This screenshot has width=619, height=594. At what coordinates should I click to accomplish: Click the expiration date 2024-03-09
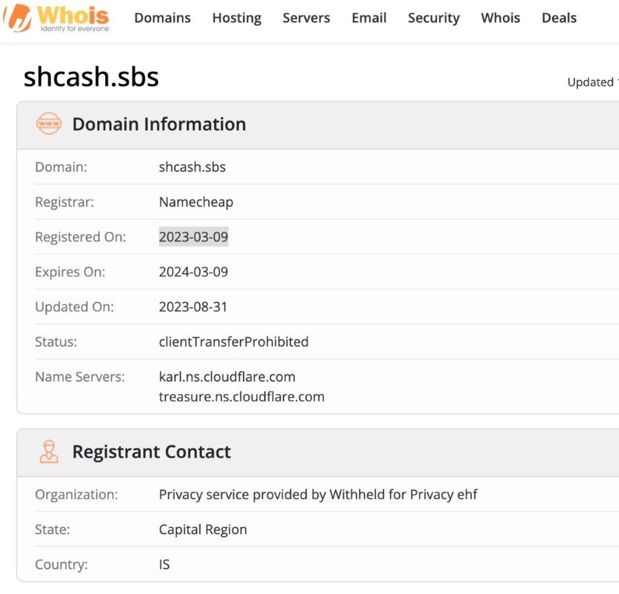(x=193, y=272)
